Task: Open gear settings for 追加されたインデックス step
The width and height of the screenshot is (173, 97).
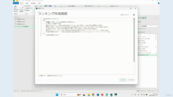Action: pyautogui.click(x=156, y=53)
